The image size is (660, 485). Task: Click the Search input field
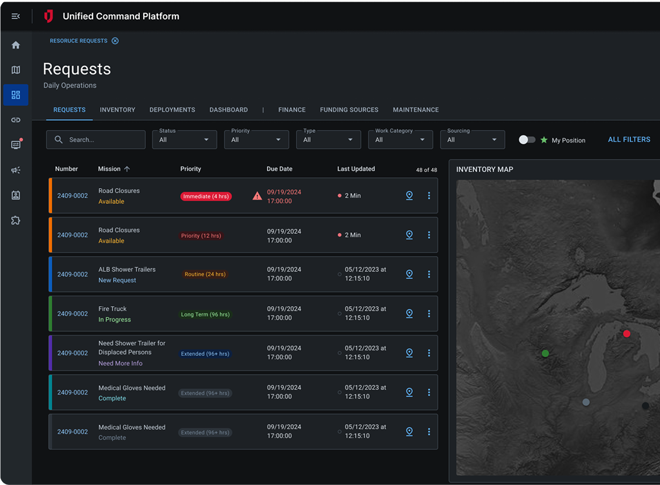click(x=102, y=140)
